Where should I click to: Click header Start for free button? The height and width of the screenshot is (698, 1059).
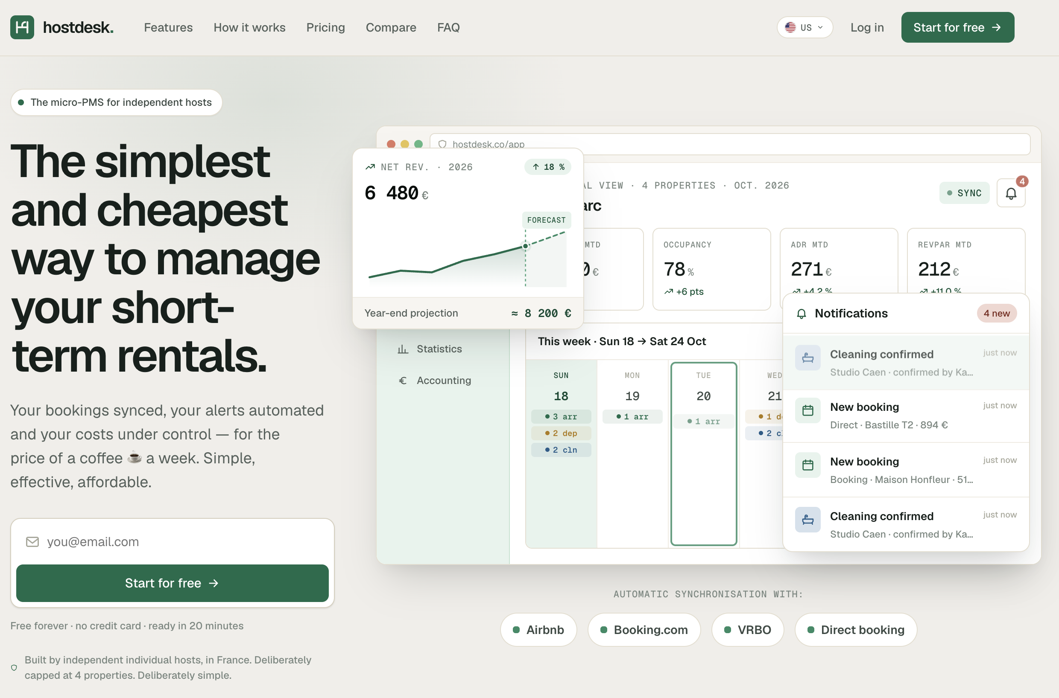point(958,28)
